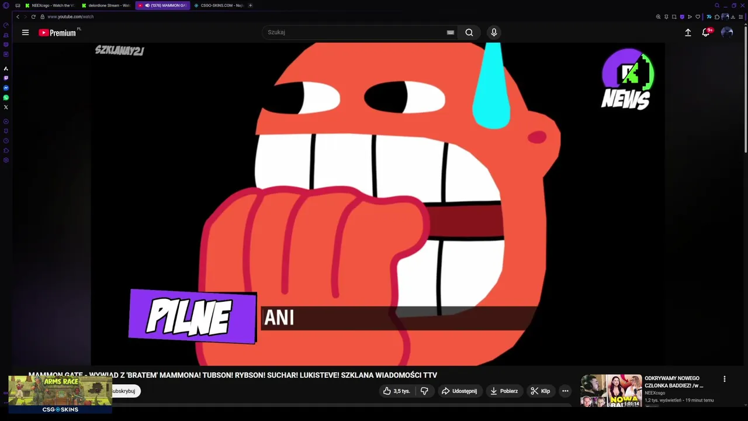Open more actions three-dot menu under video
The width and height of the screenshot is (748, 421).
[565, 391]
